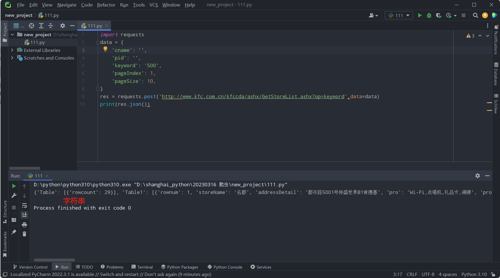Image resolution: width=500 pixels, height=278 pixels.
Task: Open the Code With Me user icon
Action: click(373, 15)
